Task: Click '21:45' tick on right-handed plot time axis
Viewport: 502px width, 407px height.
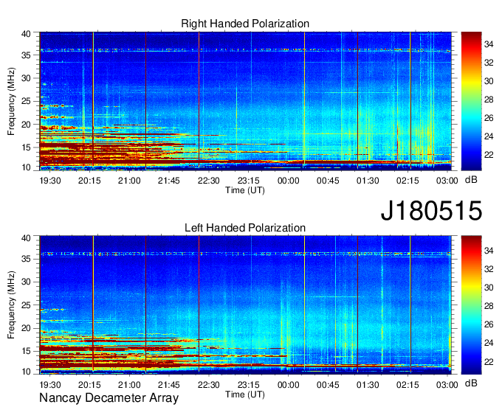Action: [169, 181]
